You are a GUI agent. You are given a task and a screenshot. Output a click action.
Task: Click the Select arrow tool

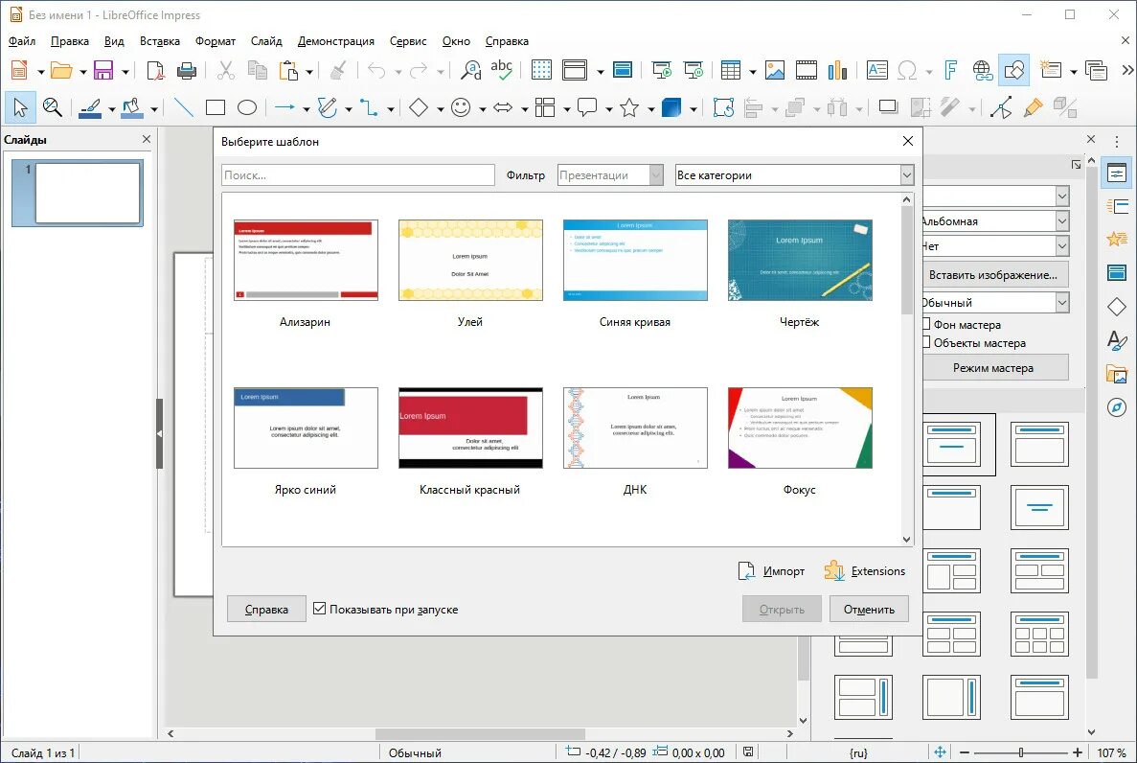20,107
